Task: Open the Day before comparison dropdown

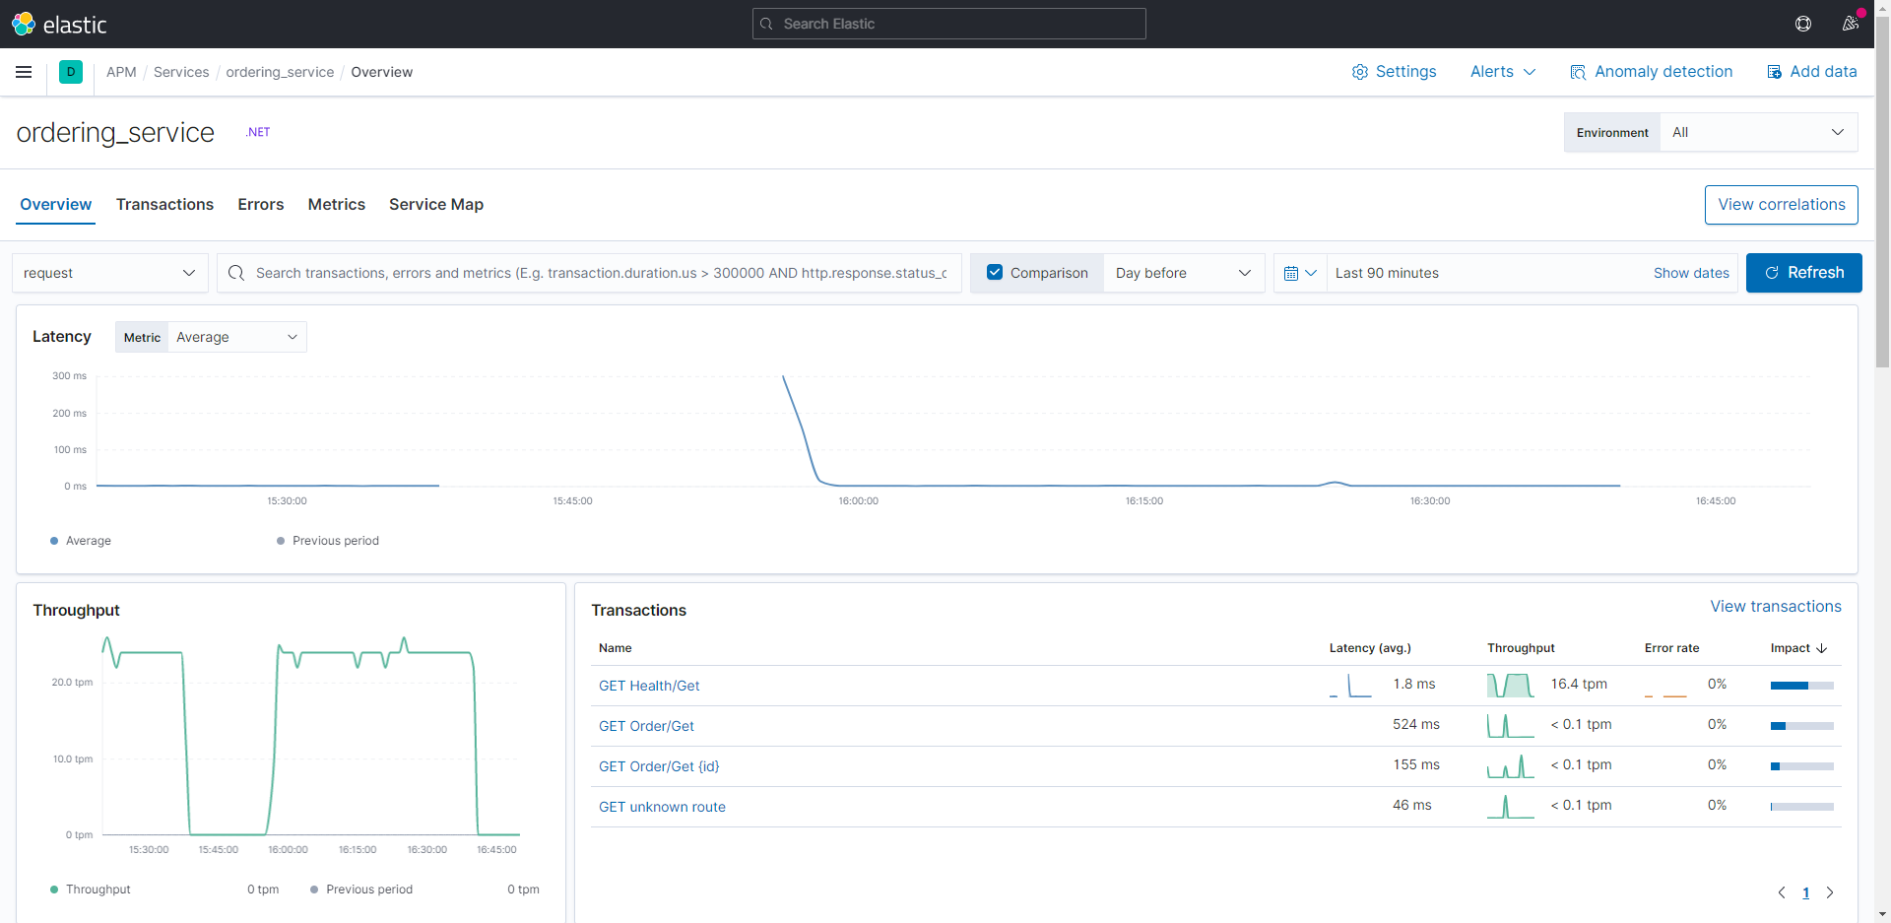Action: point(1184,273)
